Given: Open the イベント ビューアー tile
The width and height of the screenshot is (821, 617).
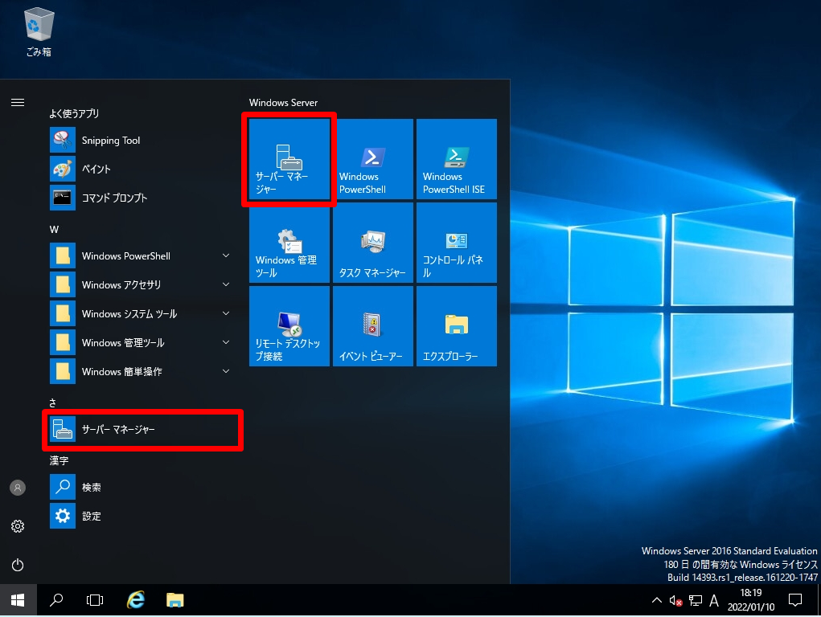Looking at the screenshot, I should coord(373,326).
